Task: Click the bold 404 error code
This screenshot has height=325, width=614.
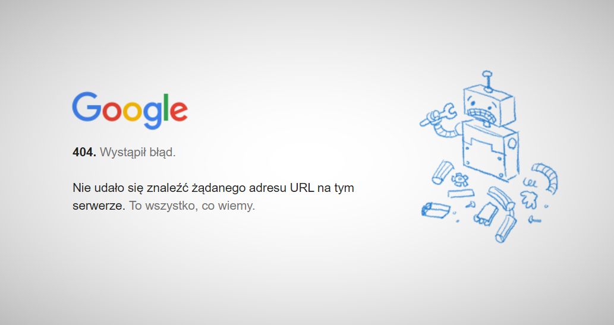Action: click(x=84, y=152)
